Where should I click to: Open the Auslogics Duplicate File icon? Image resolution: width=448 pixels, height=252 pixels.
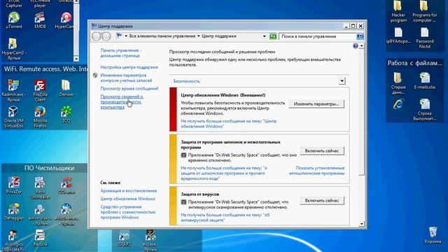point(13,241)
